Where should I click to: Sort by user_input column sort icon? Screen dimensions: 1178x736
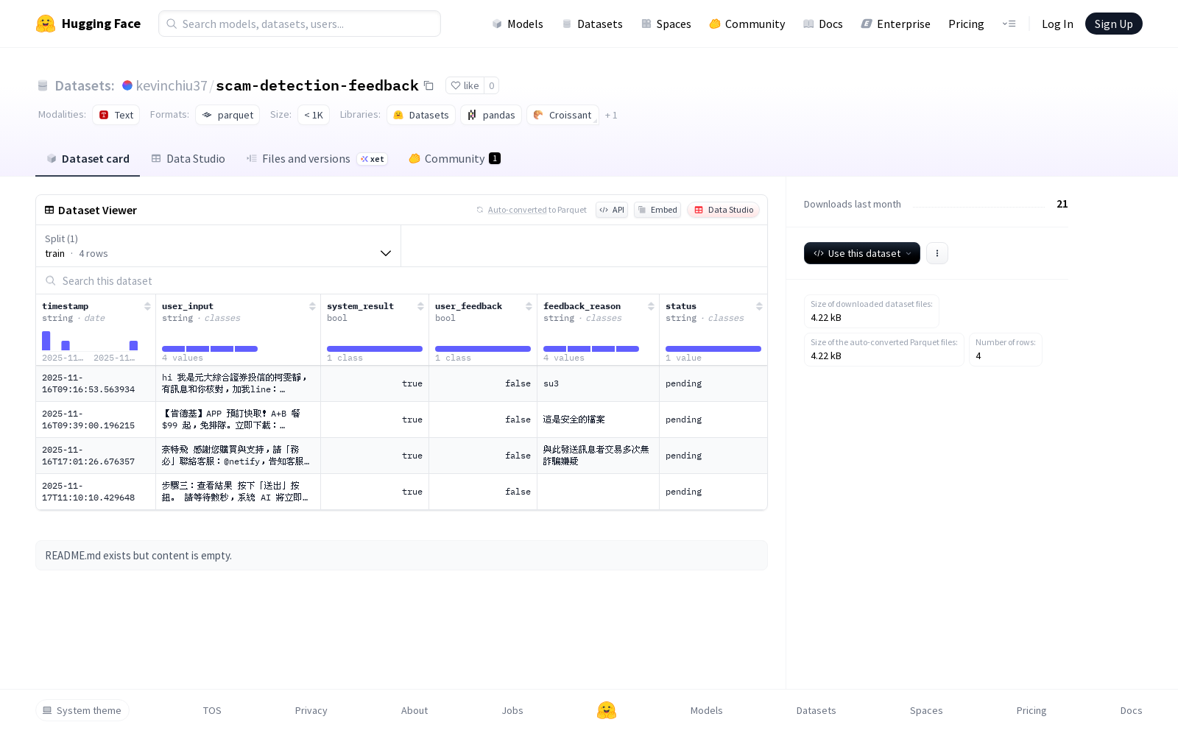312,306
